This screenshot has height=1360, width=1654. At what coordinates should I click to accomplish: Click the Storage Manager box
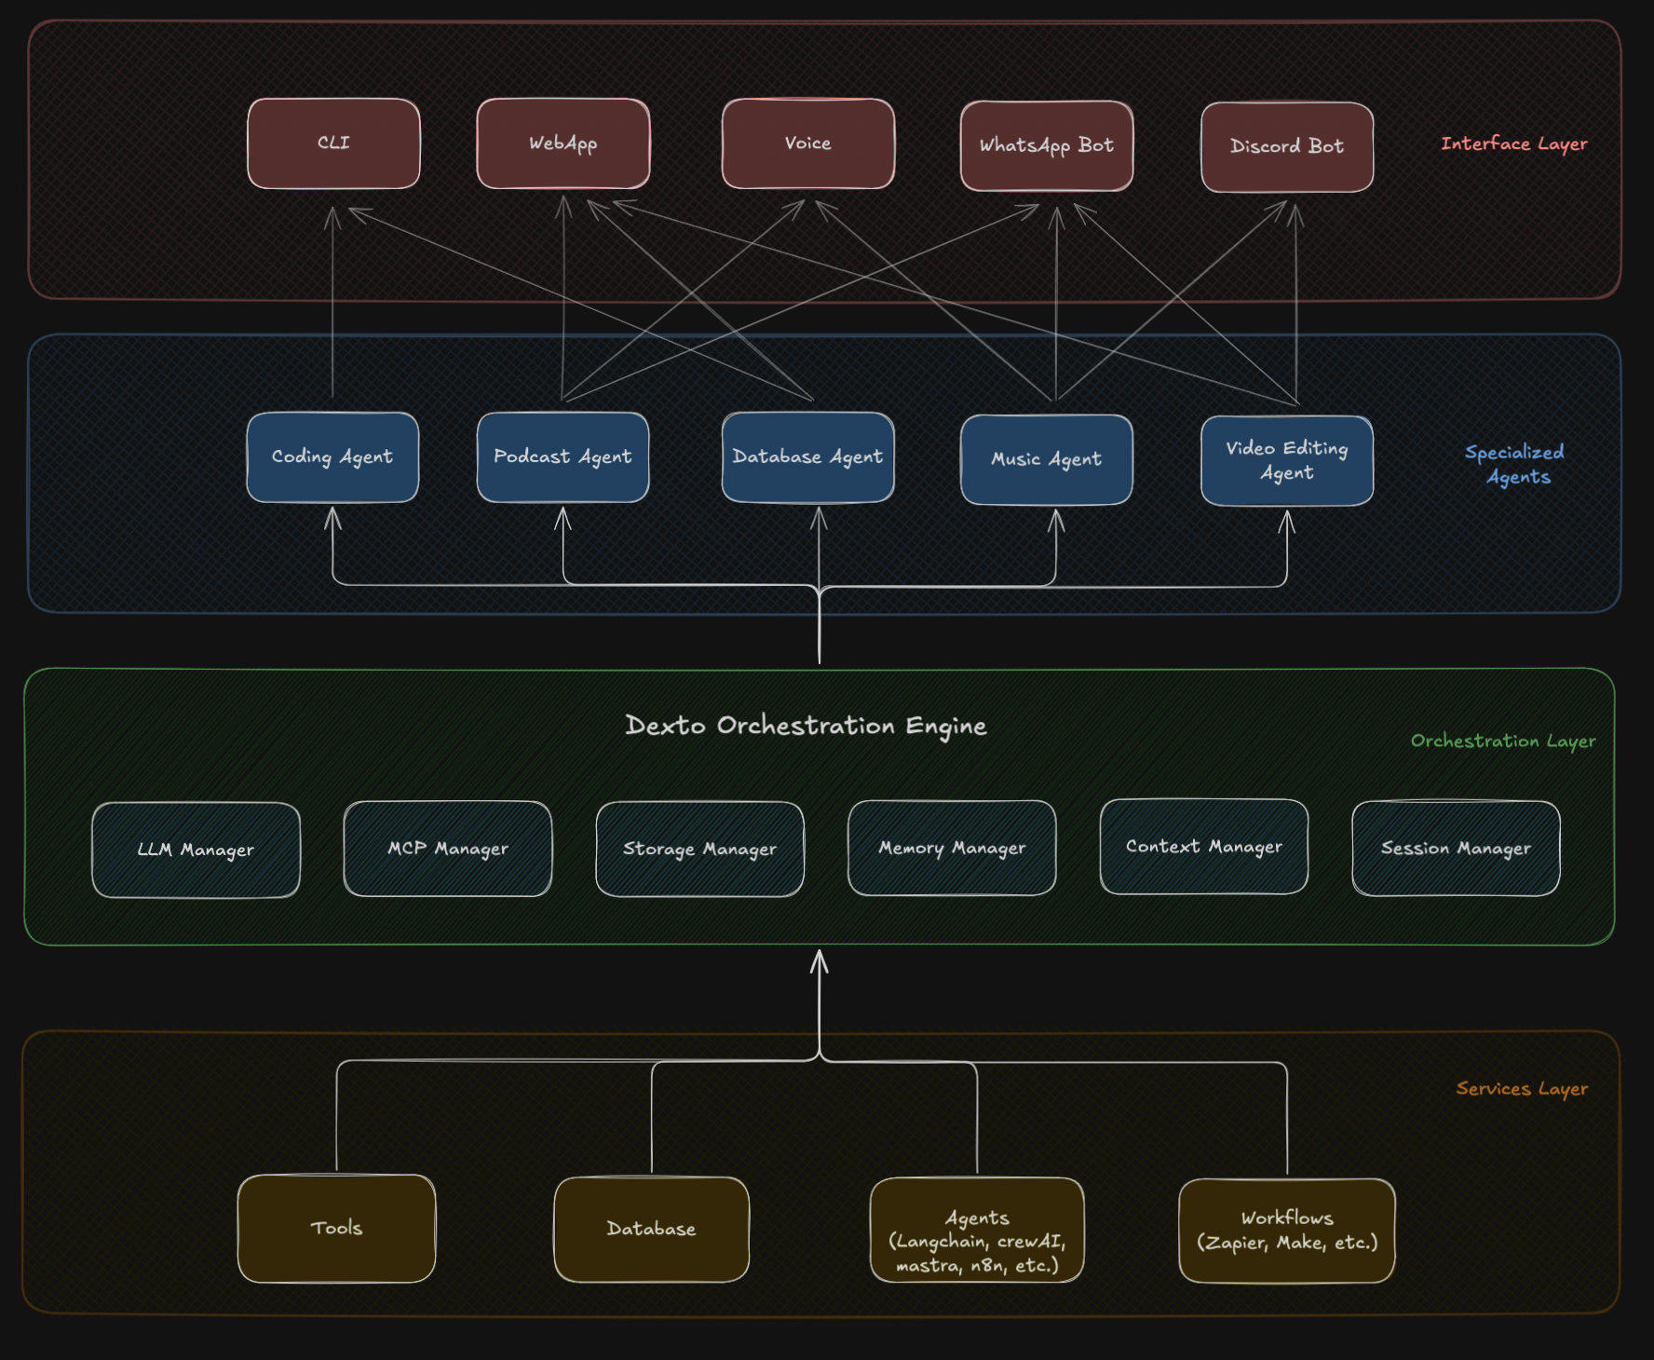click(699, 849)
